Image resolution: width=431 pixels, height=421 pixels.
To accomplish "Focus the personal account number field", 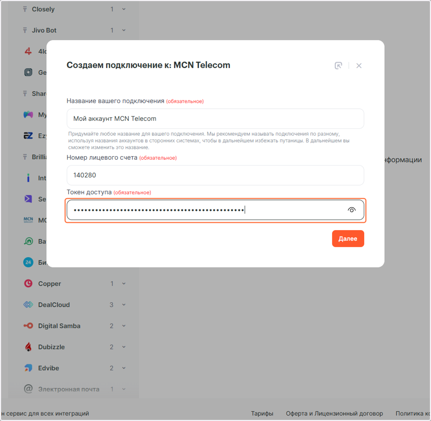I will click(215, 175).
